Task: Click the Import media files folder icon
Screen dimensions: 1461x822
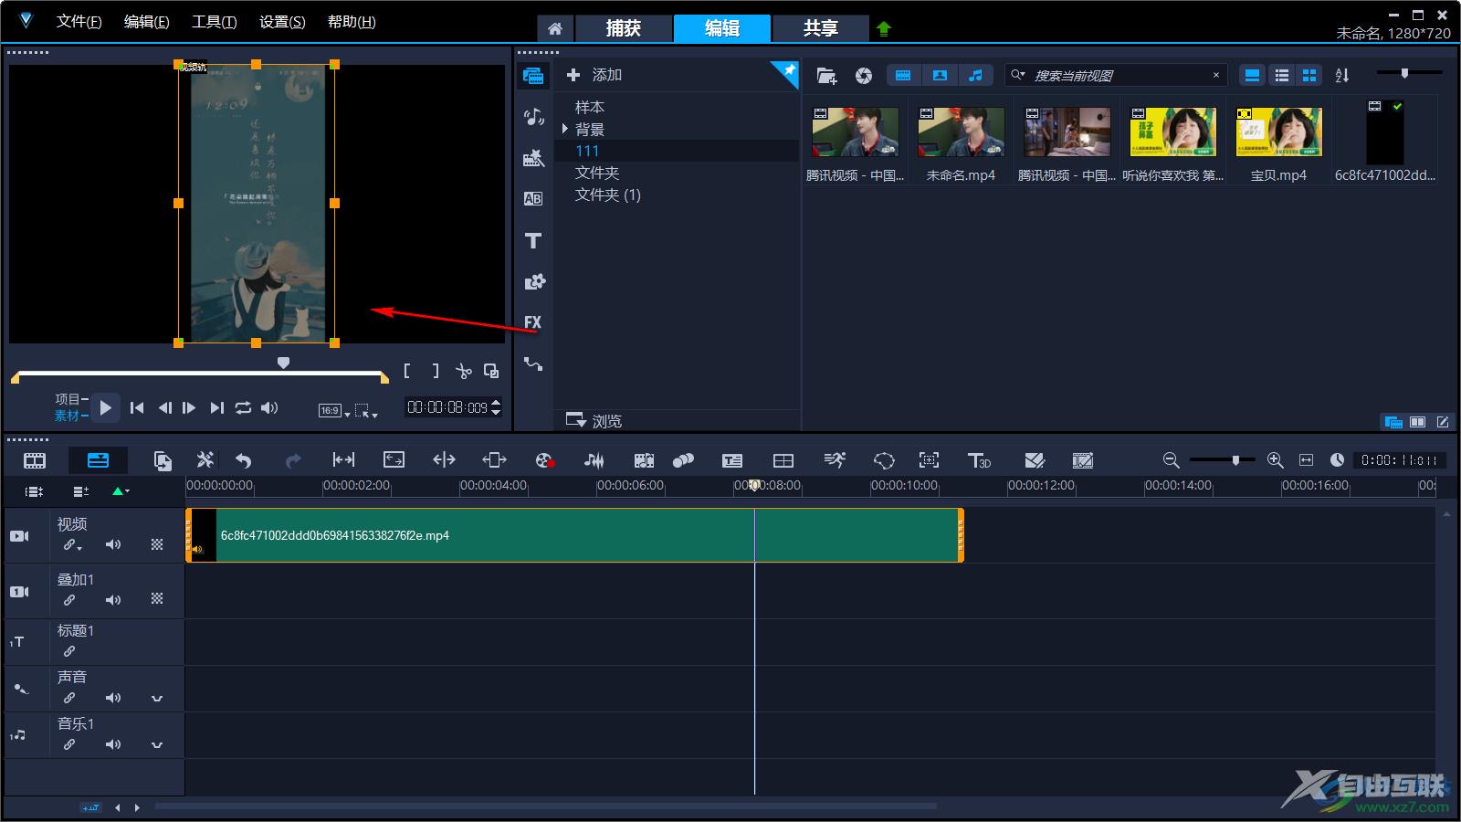Action: [826, 76]
